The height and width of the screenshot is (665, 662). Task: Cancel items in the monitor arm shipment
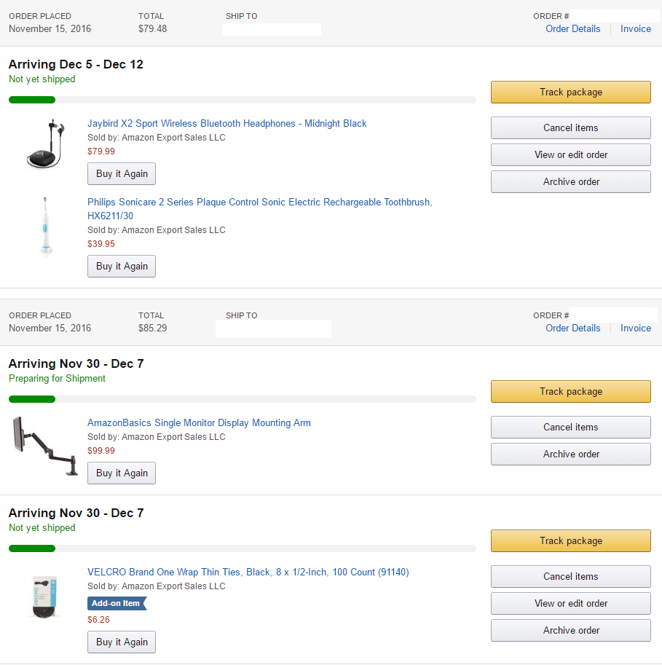click(570, 428)
